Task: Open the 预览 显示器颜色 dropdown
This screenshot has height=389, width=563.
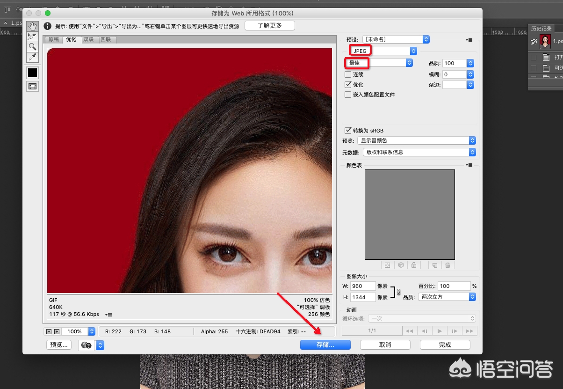Action: (x=416, y=140)
